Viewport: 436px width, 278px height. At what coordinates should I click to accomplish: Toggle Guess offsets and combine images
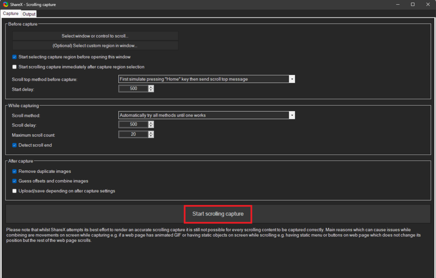pos(14,181)
